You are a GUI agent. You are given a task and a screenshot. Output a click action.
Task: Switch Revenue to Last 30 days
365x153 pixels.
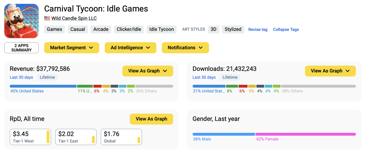pyautogui.click(x=21, y=77)
